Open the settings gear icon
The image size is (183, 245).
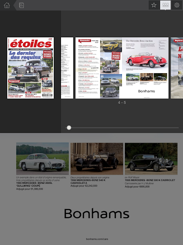coord(177,5)
